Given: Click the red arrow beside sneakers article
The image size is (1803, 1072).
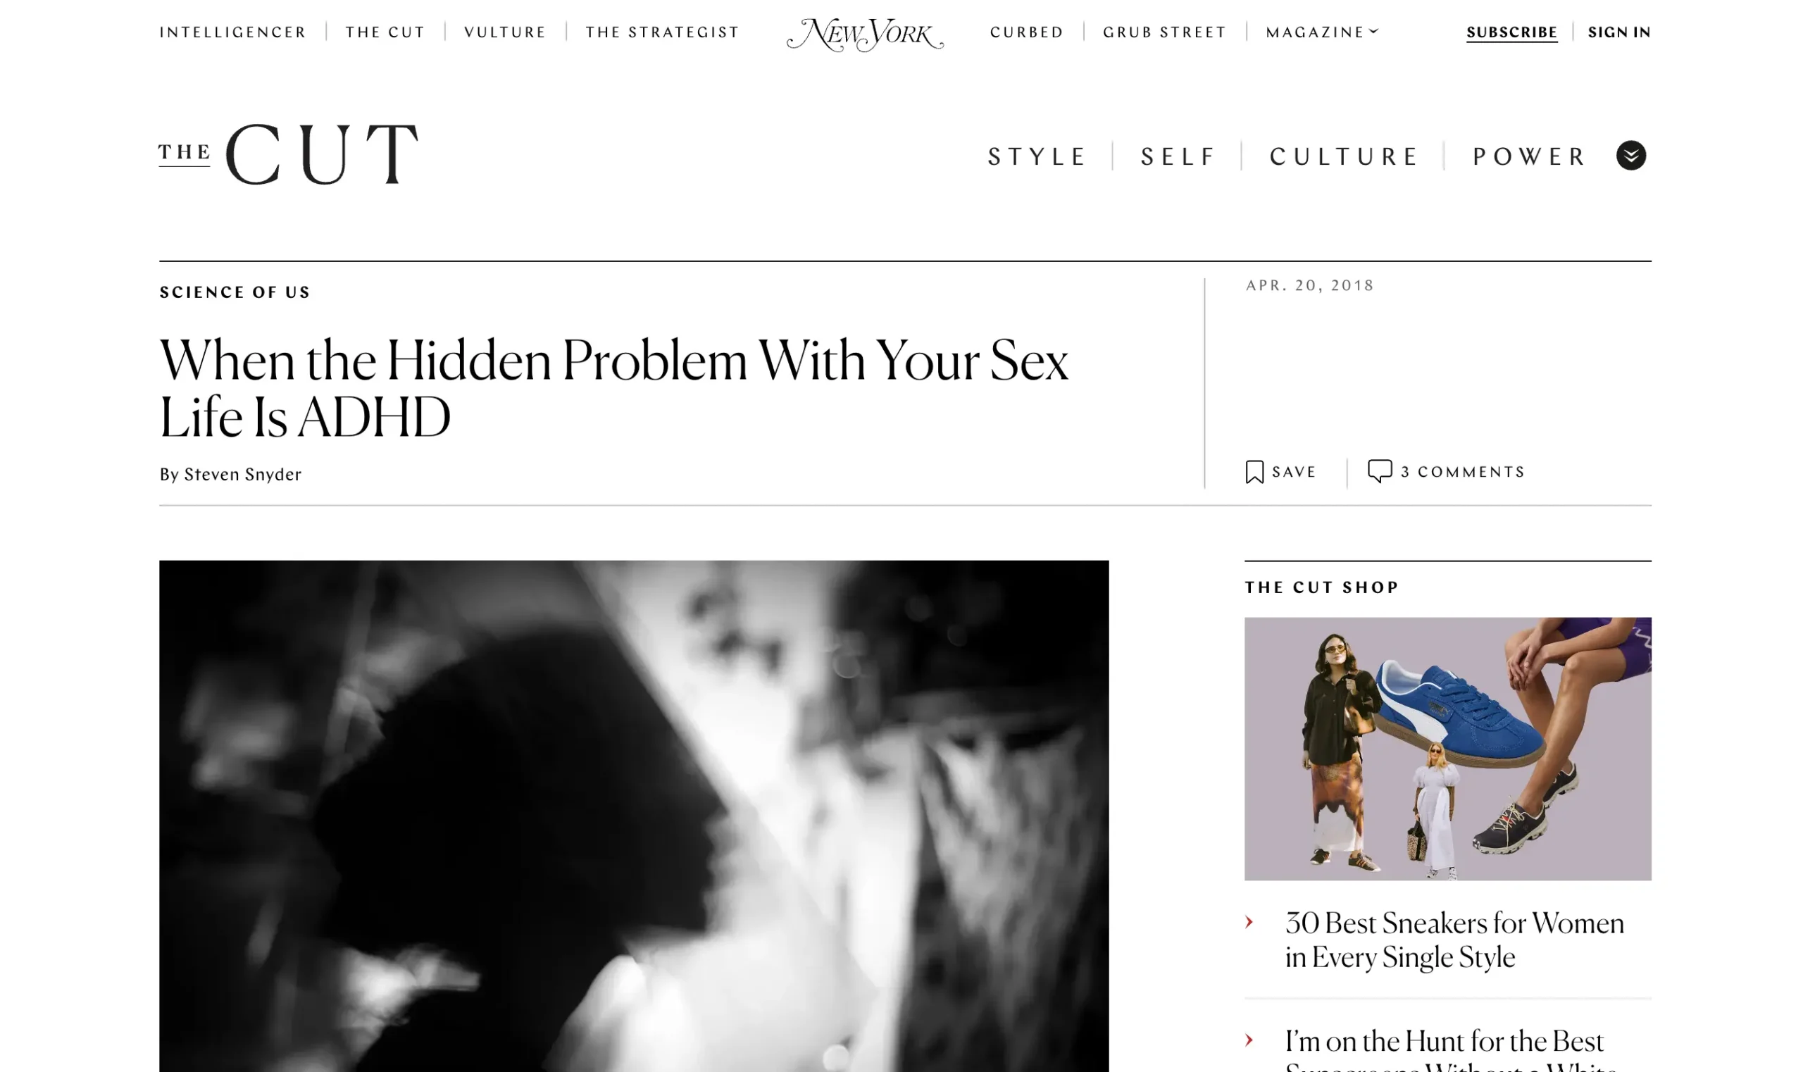Looking at the screenshot, I should [1249, 922].
